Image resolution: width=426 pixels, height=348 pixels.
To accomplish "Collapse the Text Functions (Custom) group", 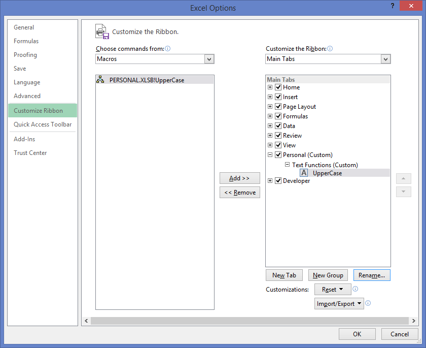I will 287,164.
